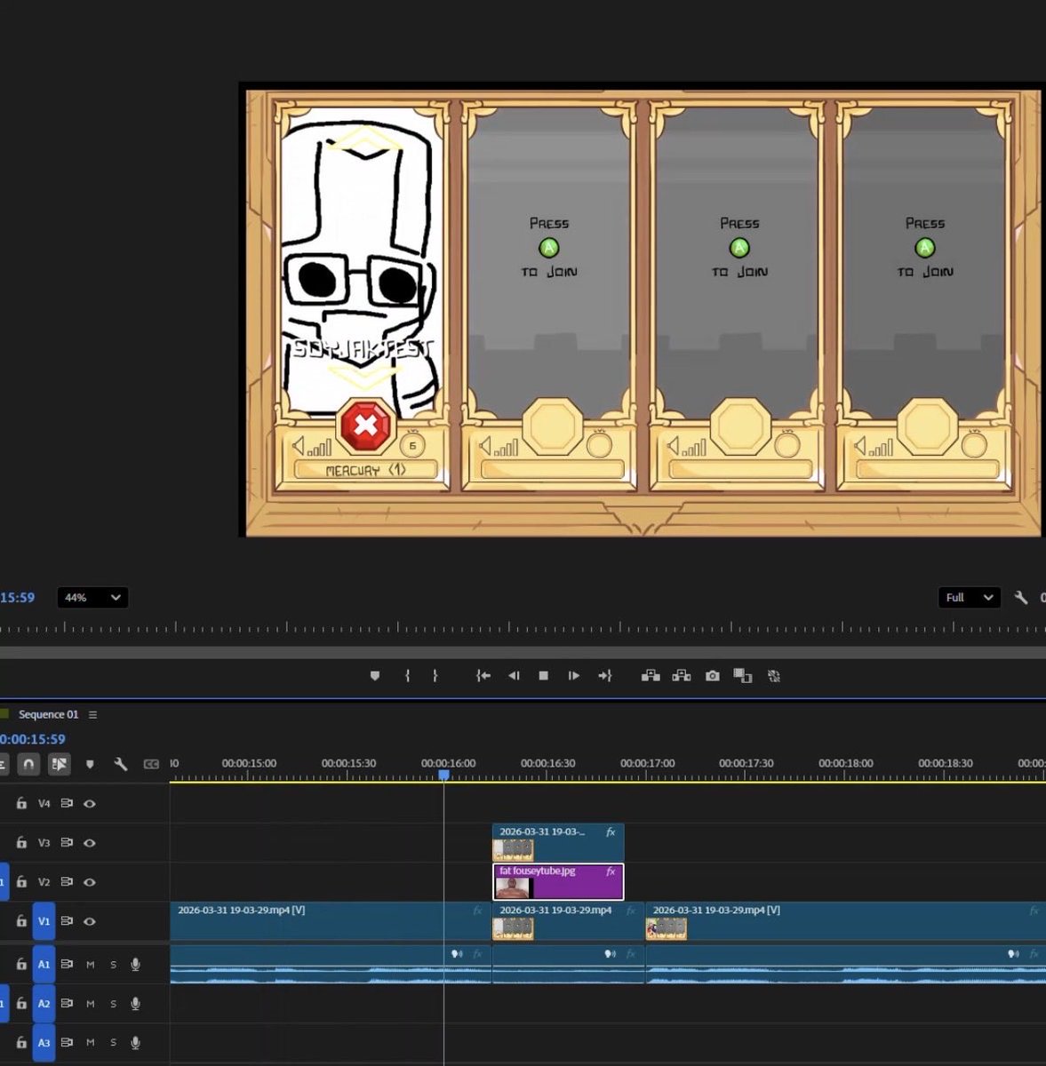Select the V3 clip above fouseytube

558,842
